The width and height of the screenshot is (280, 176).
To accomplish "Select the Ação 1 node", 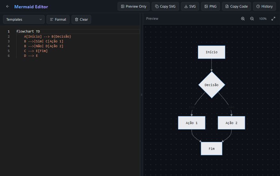I will [x=192, y=123].
